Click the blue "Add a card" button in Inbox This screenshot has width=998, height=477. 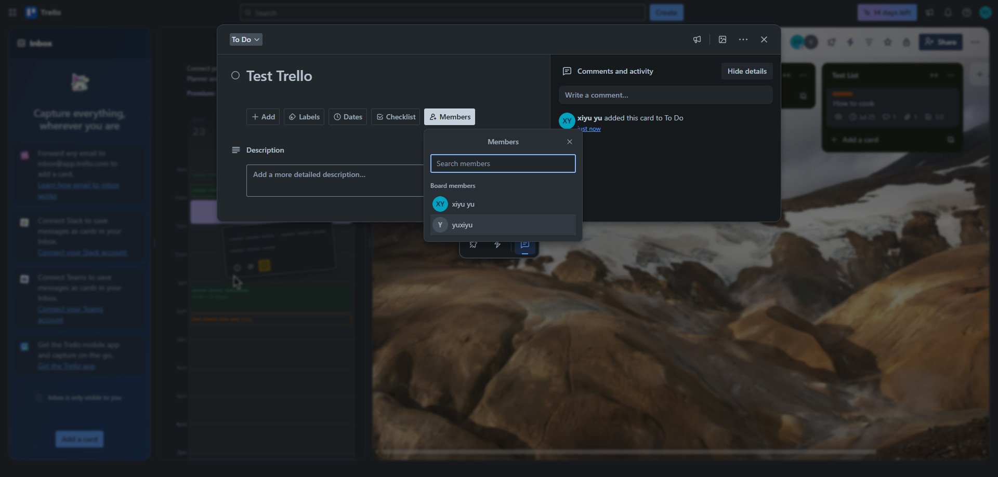click(80, 439)
